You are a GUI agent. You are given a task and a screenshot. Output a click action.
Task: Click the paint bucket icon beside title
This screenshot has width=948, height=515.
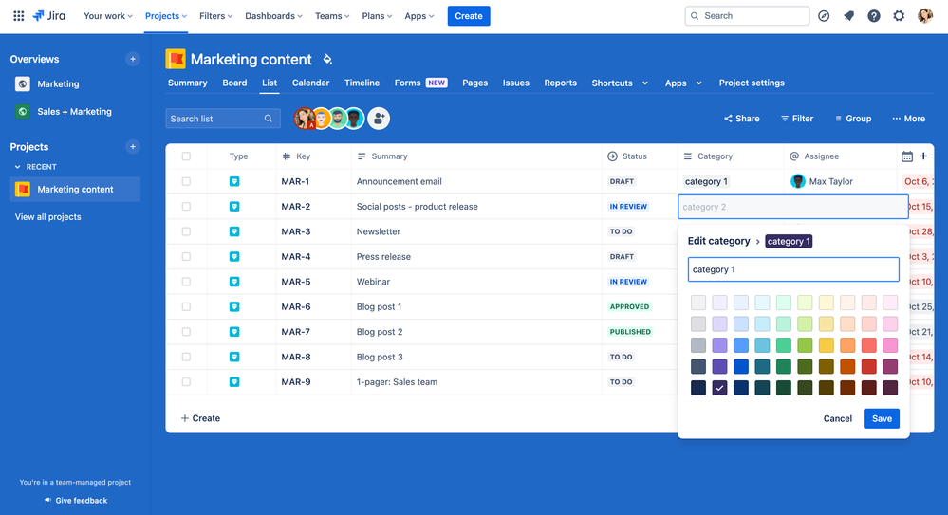(x=327, y=59)
